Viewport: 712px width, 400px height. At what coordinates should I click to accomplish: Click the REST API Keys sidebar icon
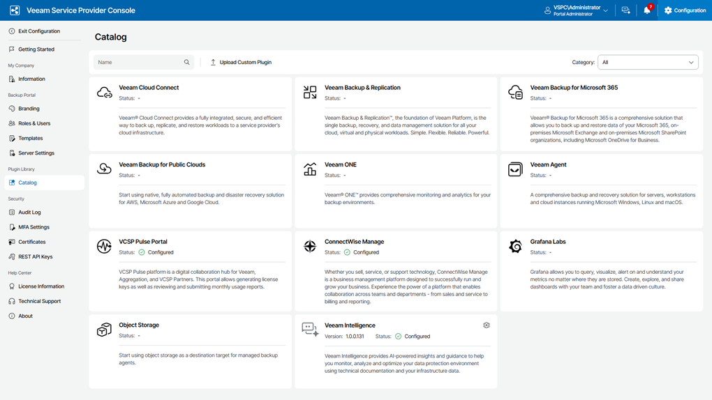click(x=12, y=256)
